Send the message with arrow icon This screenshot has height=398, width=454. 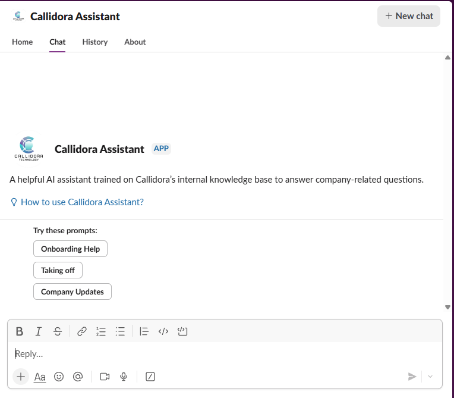pos(412,377)
